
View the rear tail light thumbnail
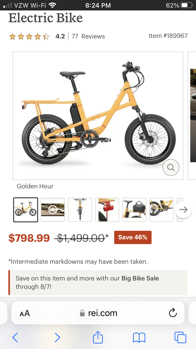tap(107, 210)
